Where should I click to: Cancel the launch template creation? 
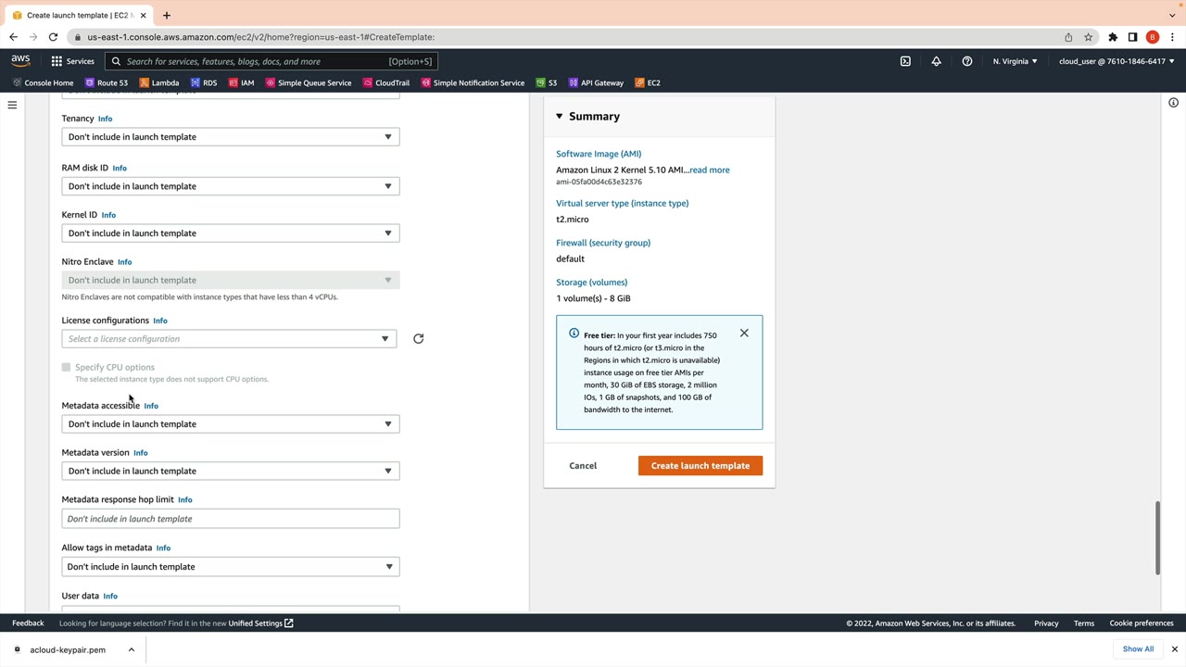click(583, 466)
